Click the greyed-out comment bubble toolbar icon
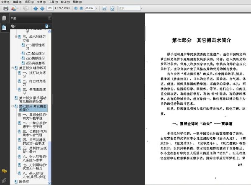 [x=26, y=8]
